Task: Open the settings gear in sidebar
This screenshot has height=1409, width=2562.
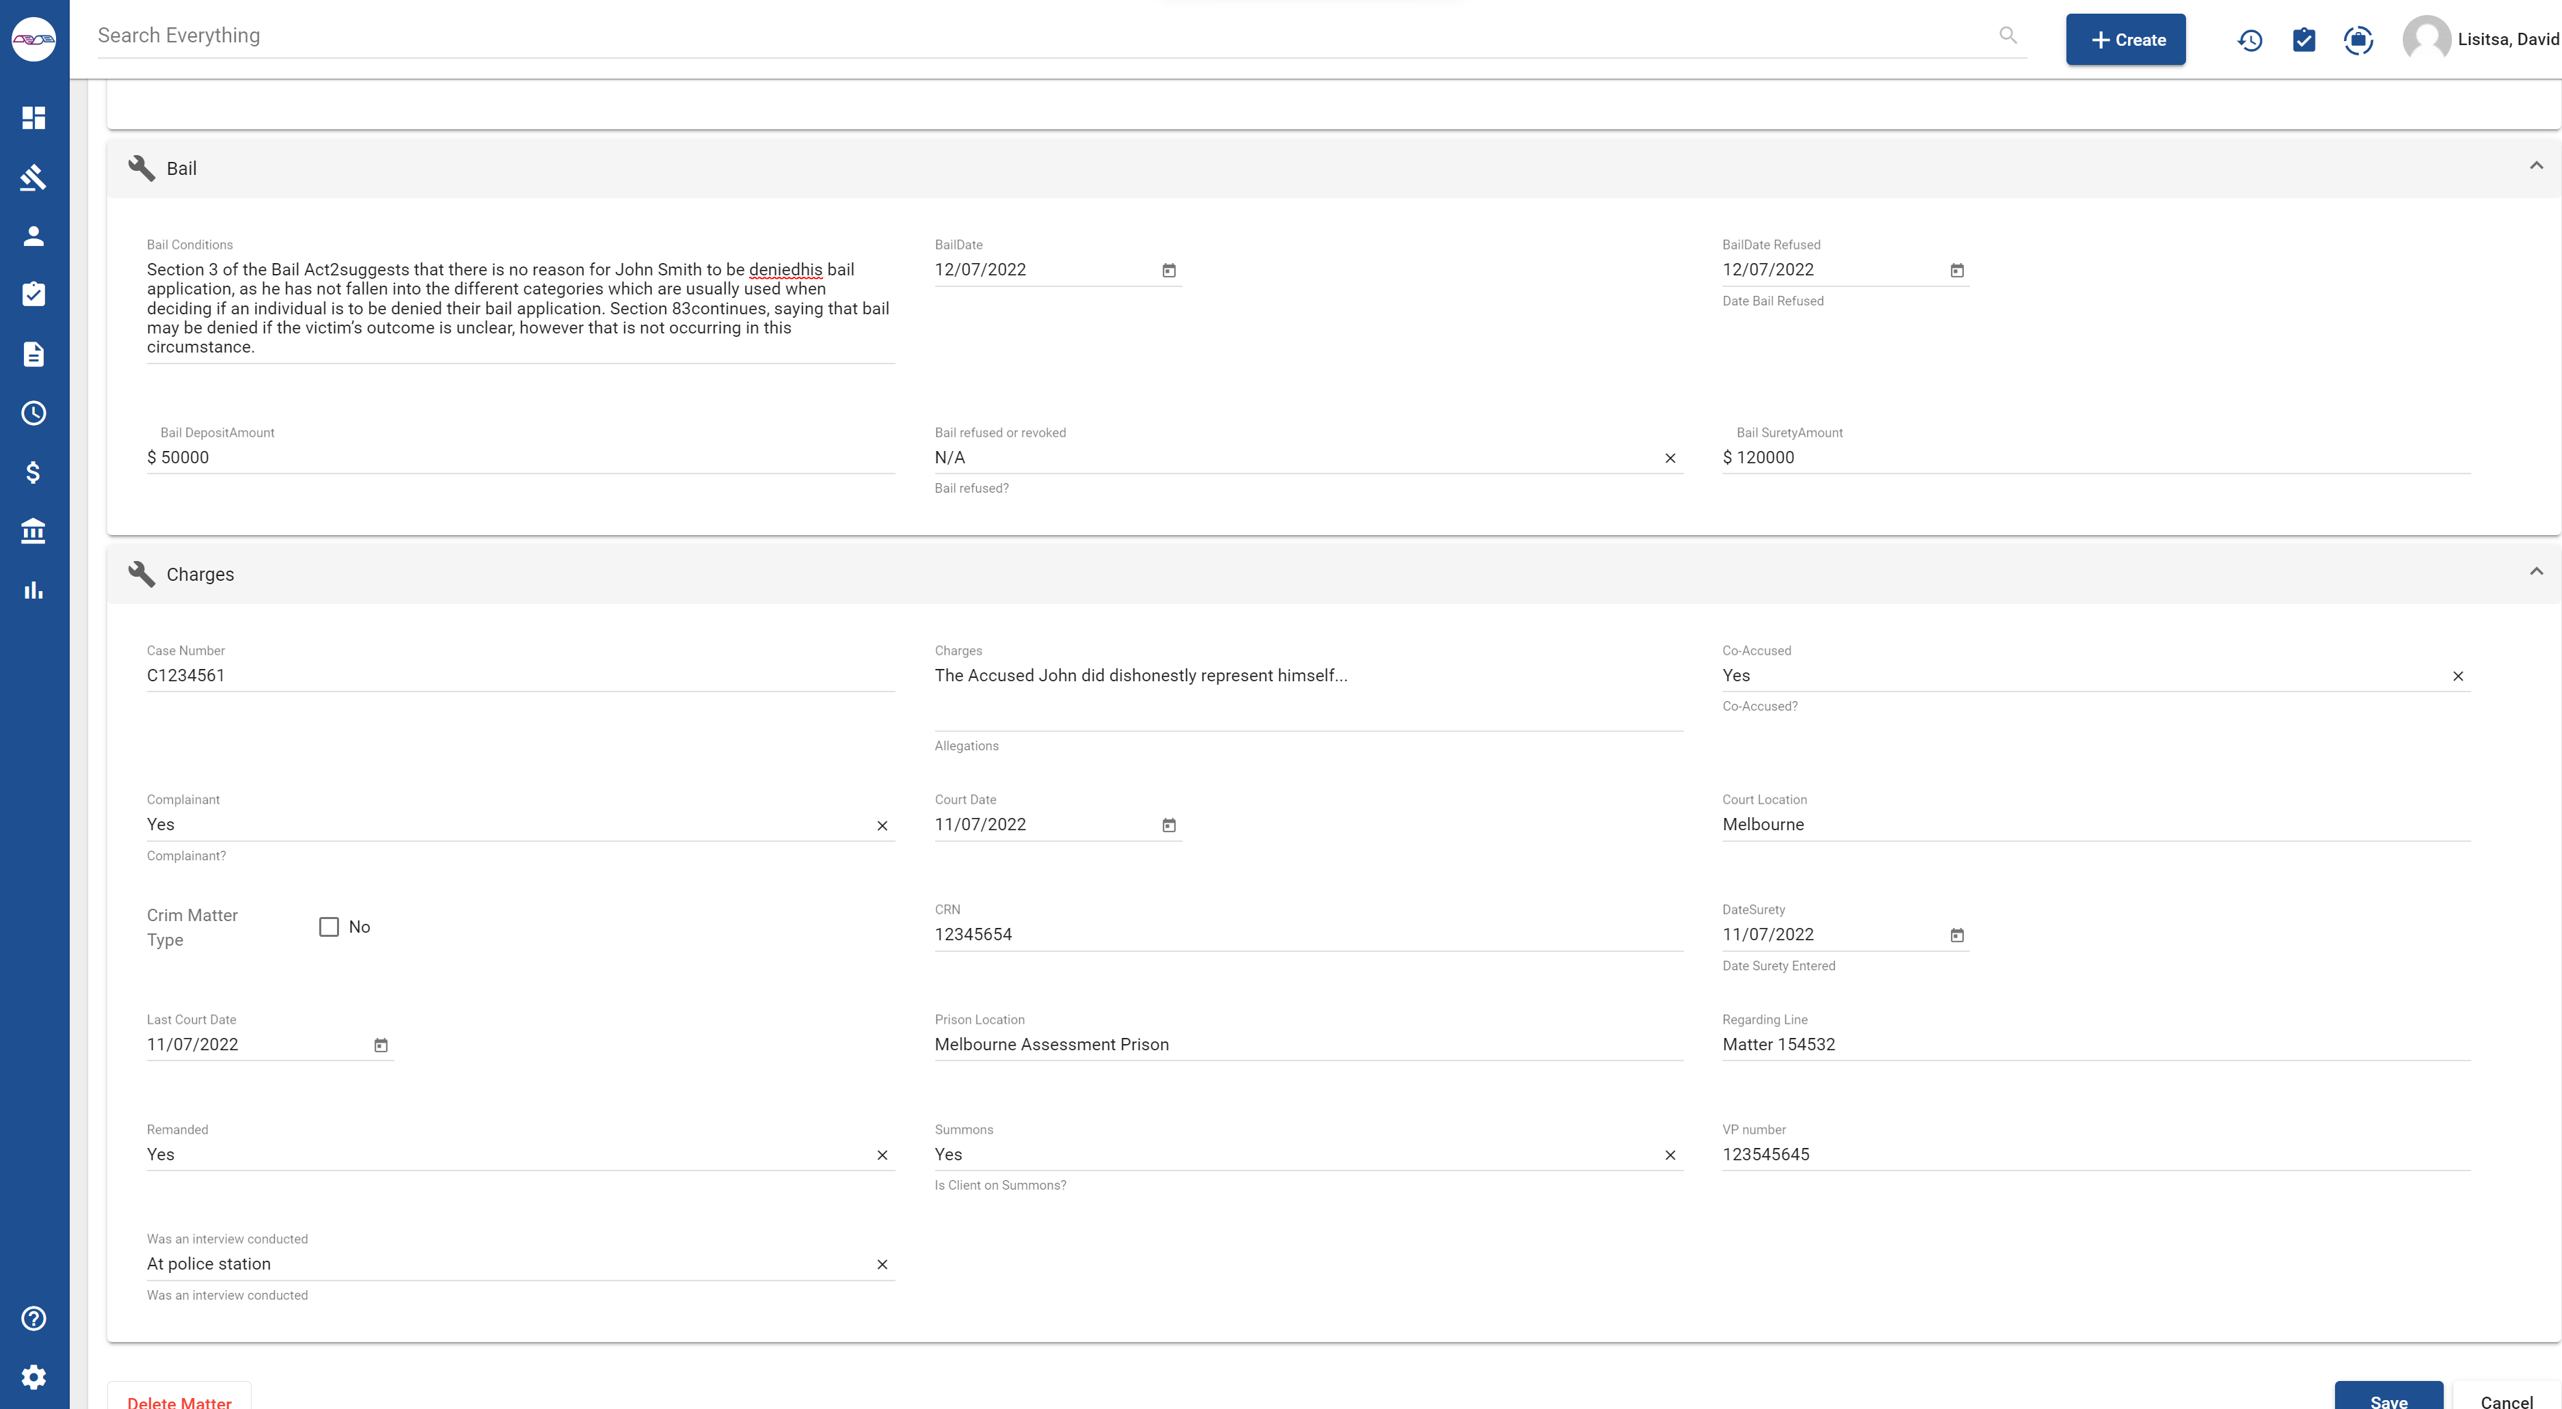Action: 33,1377
